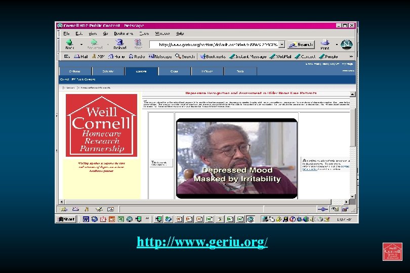Click the Forward toolbar button
The image size is (410, 273).
click(94, 44)
